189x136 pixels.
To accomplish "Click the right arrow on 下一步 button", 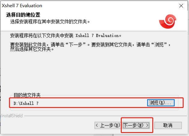I will [147, 125].
